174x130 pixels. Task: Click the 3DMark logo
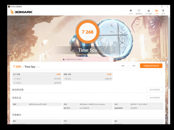21,12
